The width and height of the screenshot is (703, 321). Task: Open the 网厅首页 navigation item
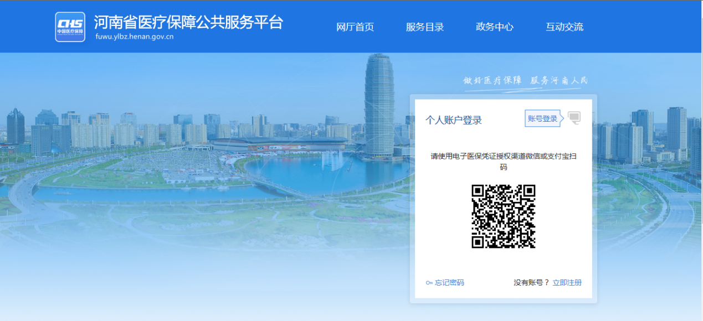click(x=355, y=27)
